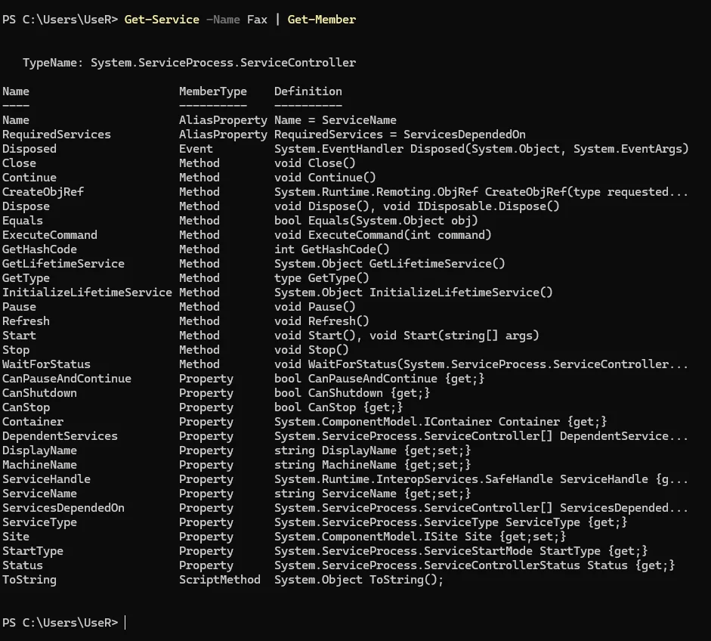Click 'string MachineName {get;set;}' definition
Screen dimensions: 711x641
click(373, 465)
